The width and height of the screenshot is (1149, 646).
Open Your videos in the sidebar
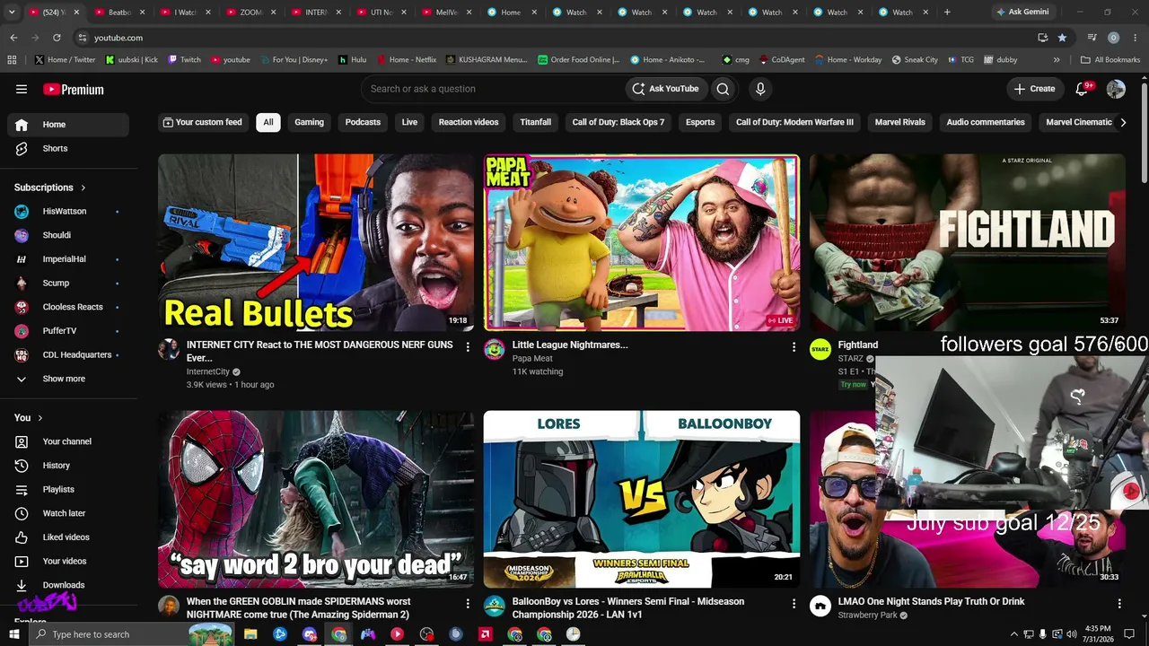pos(68,561)
